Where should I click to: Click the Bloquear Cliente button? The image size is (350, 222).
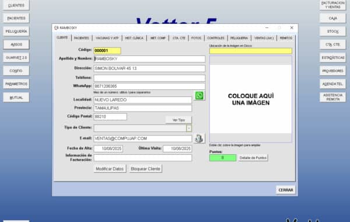tap(145, 169)
